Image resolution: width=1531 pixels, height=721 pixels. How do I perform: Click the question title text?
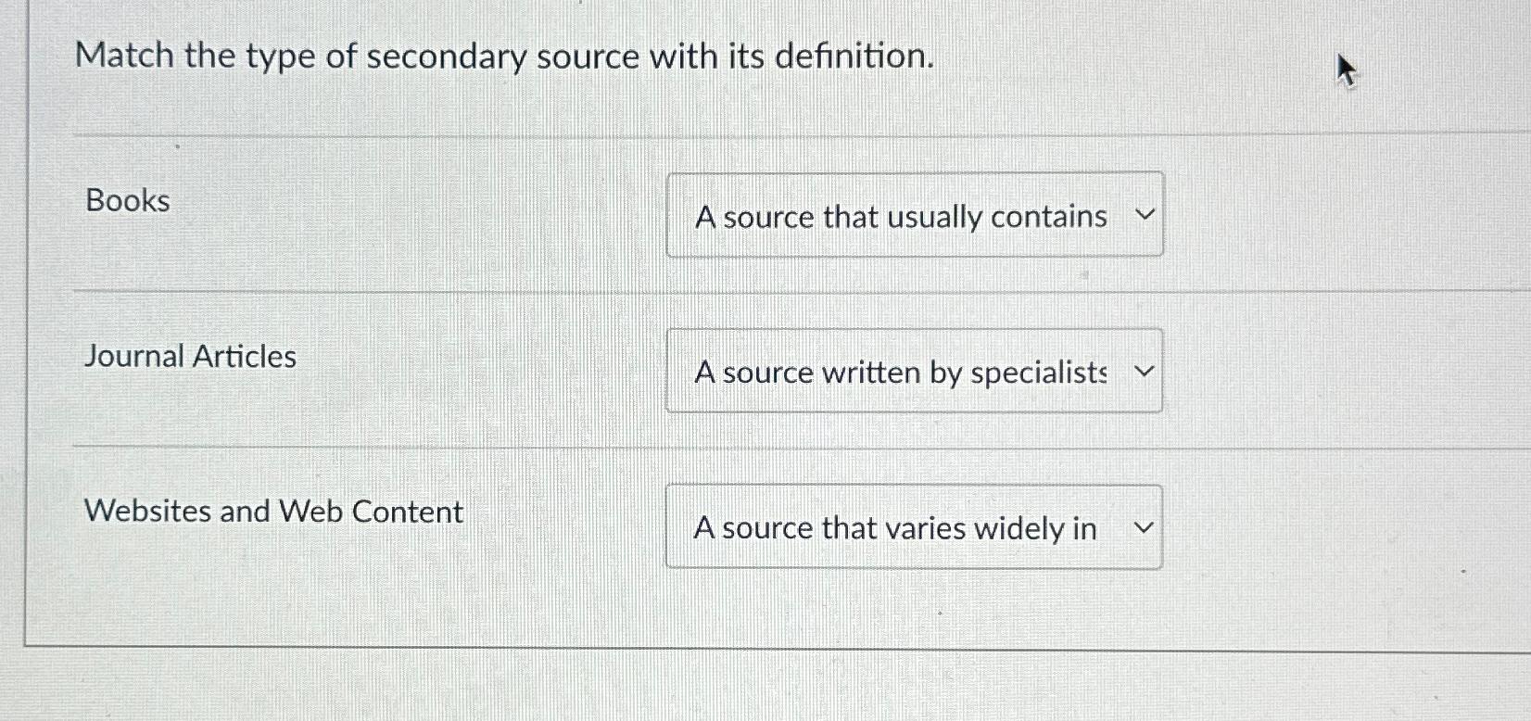[505, 57]
